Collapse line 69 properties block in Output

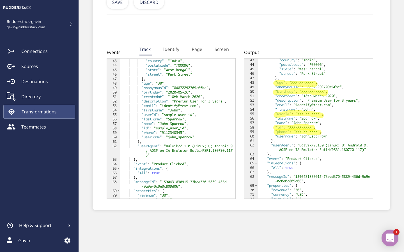tap(256, 186)
